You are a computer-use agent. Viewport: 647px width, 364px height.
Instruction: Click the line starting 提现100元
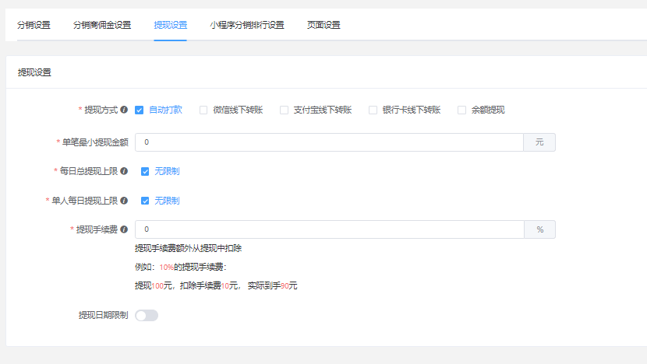(216, 285)
